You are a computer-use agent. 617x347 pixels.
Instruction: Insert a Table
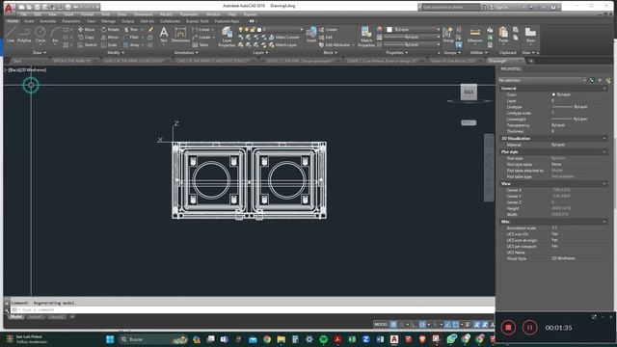[x=200, y=45]
